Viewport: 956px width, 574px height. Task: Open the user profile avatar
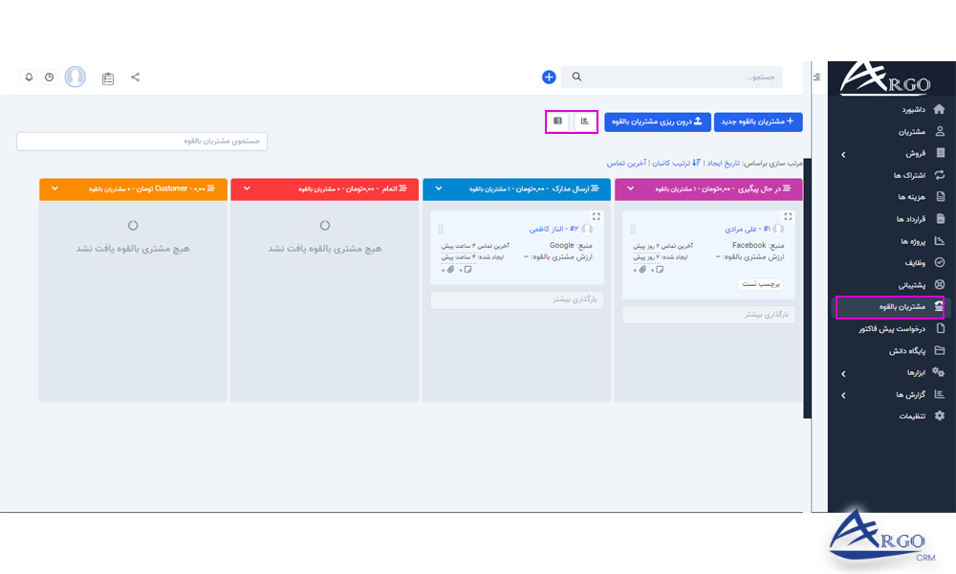(75, 77)
